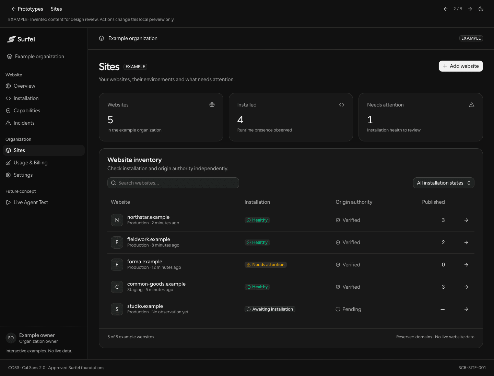Click the Origin authority column header

[x=354, y=202]
